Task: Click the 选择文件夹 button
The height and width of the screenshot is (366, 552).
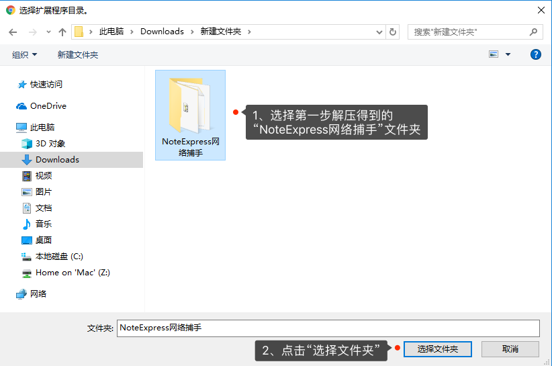Action: [x=438, y=349]
